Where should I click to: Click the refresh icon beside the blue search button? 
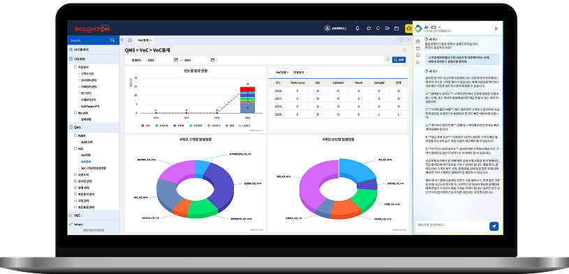[387, 60]
